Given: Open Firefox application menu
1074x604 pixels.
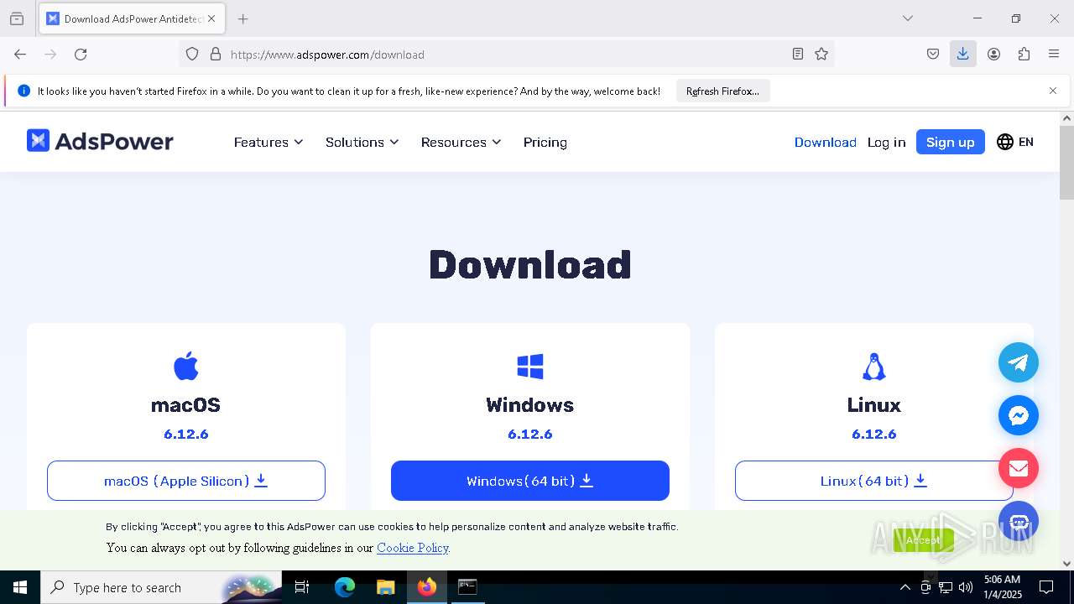Looking at the screenshot, I should tap(1054, 54).
